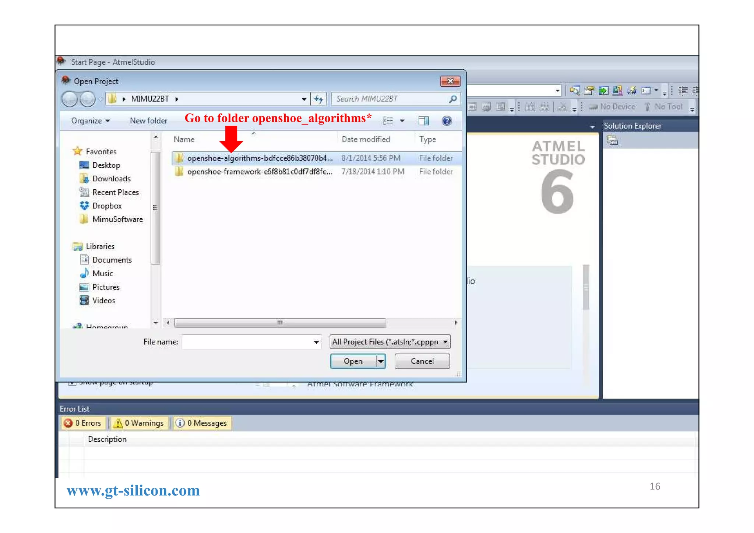This screenshot has height=533, width=754.
Task: Click No Tool in AtmelStudio toolbar
Action: (664, 107)
